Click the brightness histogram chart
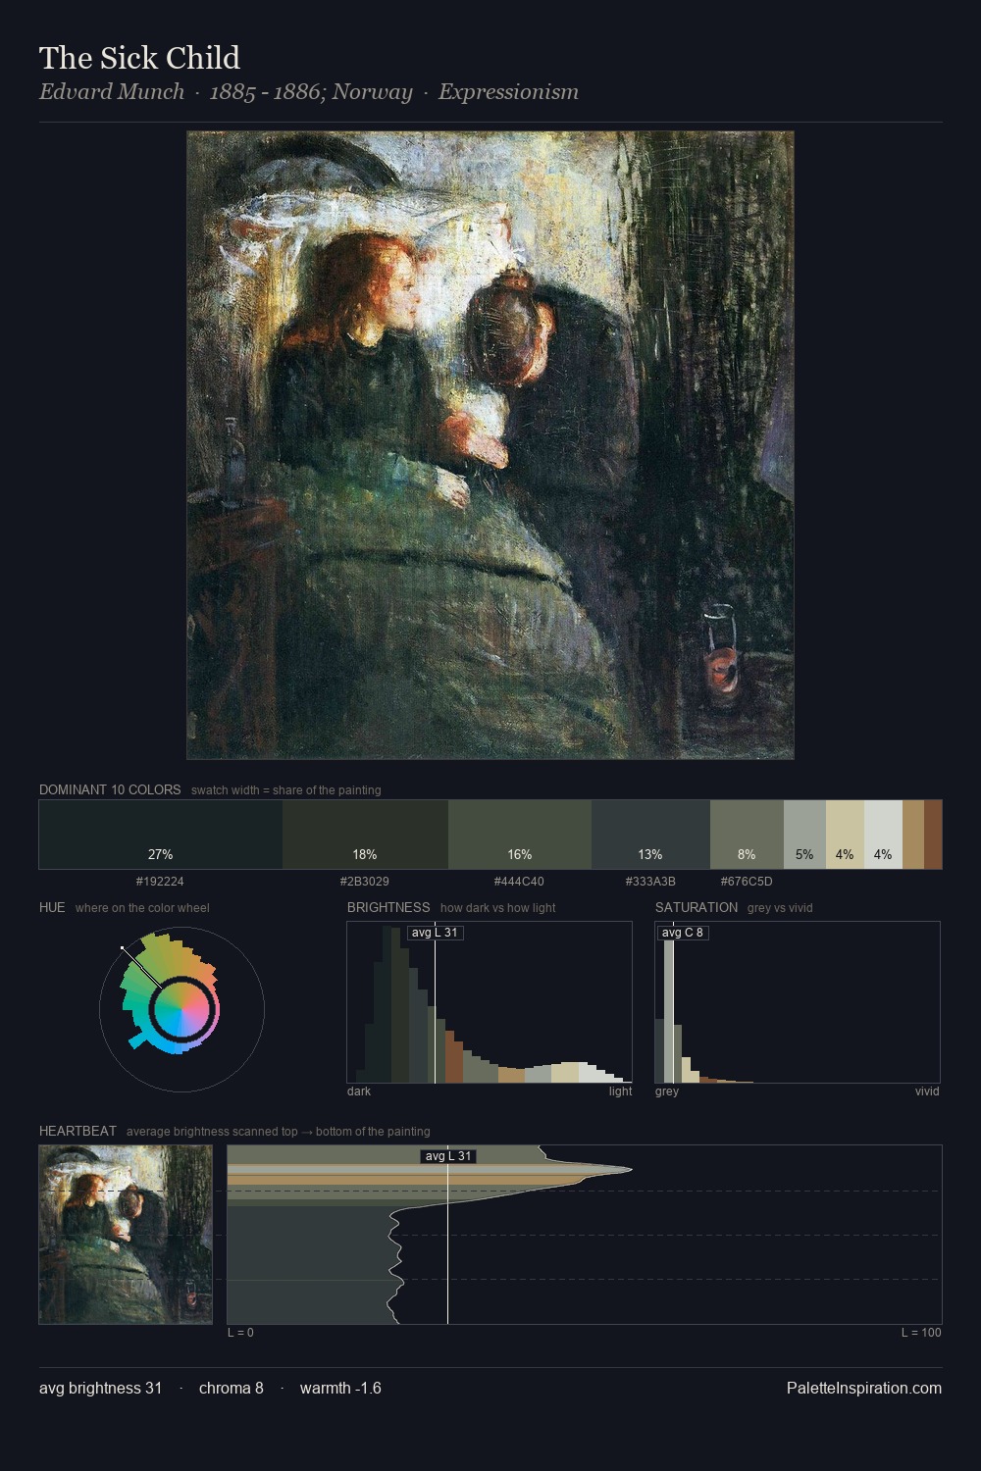Screen dimensions: 981x1471 pyautogui.click(x=490, y=1002)
